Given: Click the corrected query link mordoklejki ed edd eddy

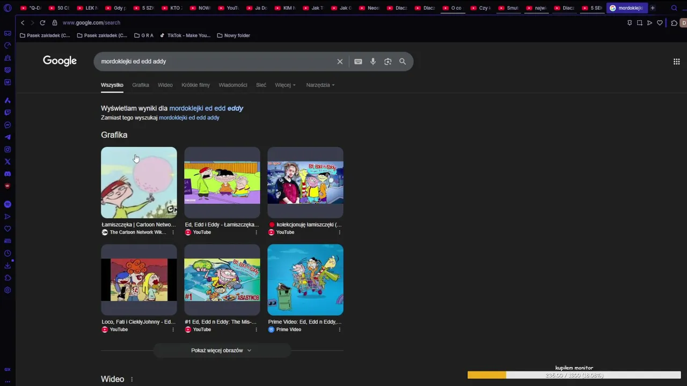Looking at the screenshot, I should [x=206, y=108].
